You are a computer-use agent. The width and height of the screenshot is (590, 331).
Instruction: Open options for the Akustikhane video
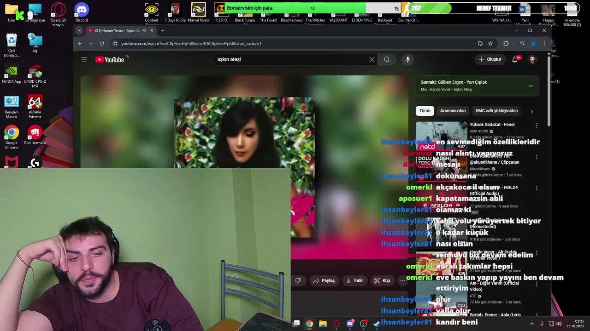coord(537,157)
